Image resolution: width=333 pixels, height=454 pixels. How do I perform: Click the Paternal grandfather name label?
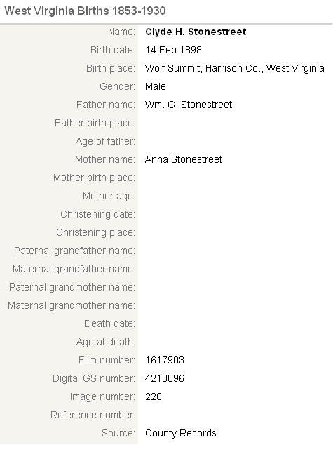[x=74, y=251]
